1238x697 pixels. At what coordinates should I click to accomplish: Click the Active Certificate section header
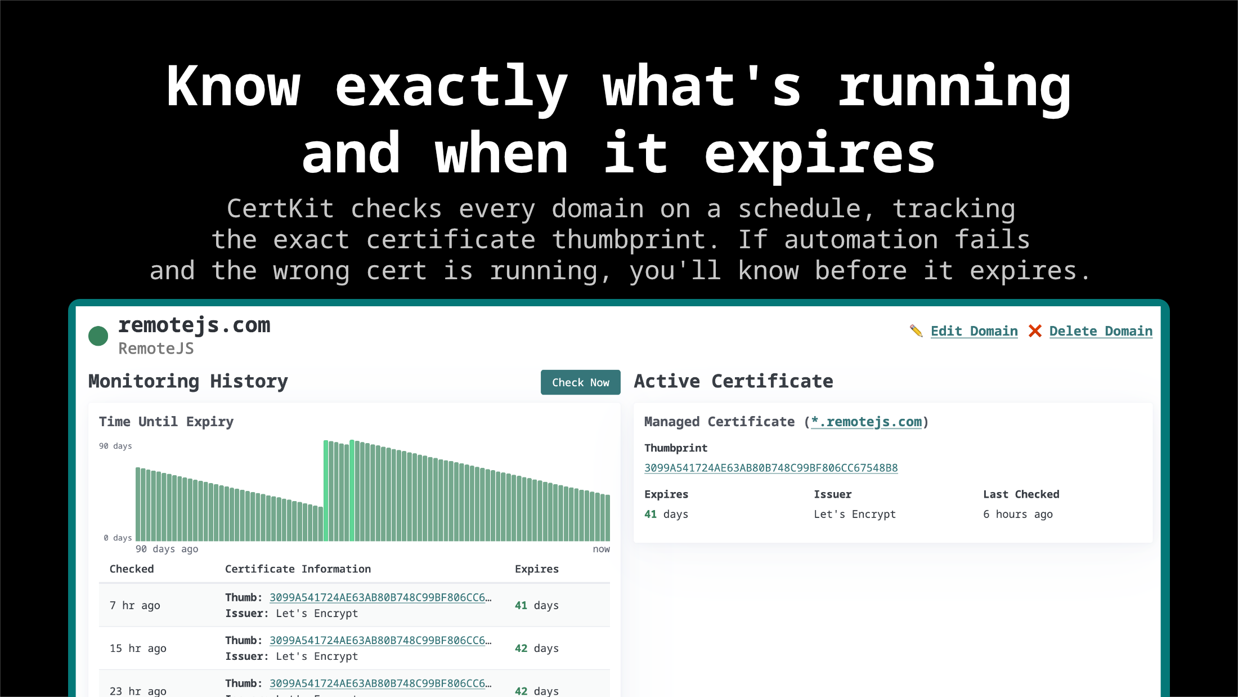tap(733, 381)
